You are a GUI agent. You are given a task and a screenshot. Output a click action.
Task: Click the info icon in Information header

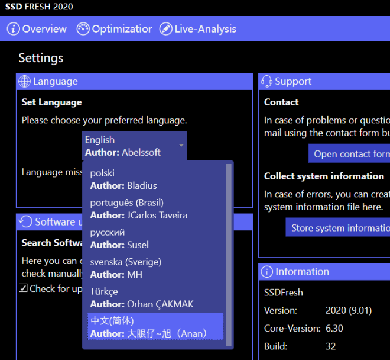tap(267, 272)
